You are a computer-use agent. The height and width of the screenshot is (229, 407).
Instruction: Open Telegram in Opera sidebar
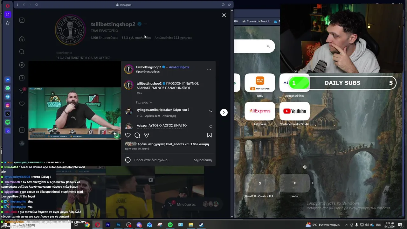8,97
